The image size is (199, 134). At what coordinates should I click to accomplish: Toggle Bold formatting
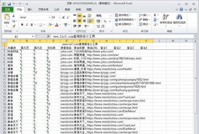(x=22, y=25)
